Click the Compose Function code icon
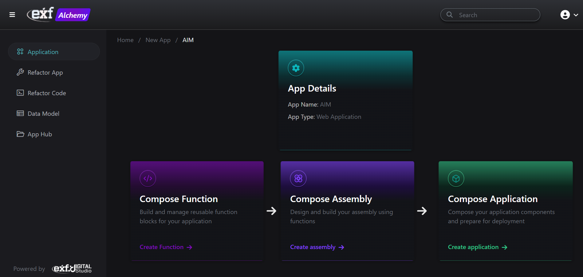Viewport: 583px width, 277px height. (148, 178)
